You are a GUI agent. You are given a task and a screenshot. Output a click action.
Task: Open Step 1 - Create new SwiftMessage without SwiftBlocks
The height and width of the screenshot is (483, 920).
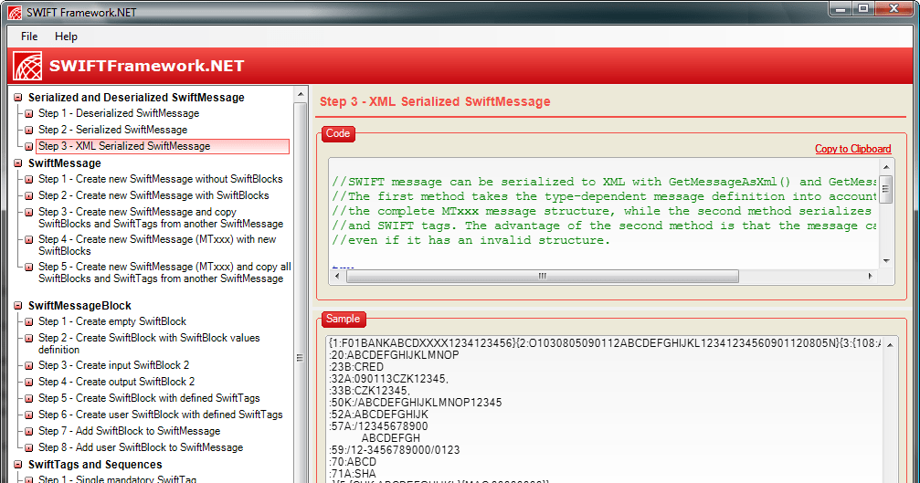coord(161,179)
